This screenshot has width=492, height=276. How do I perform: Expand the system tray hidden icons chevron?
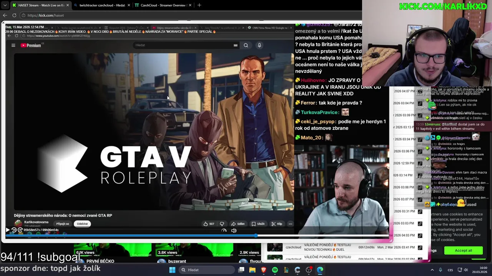coord(432,270)
